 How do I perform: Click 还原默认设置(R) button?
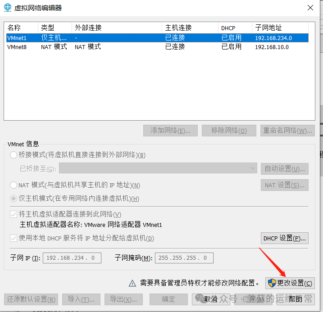click(31, 299)
